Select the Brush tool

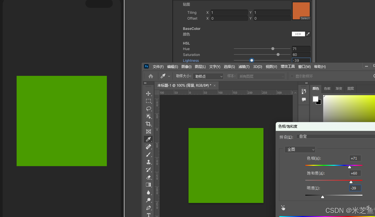[x=148, y=154]
